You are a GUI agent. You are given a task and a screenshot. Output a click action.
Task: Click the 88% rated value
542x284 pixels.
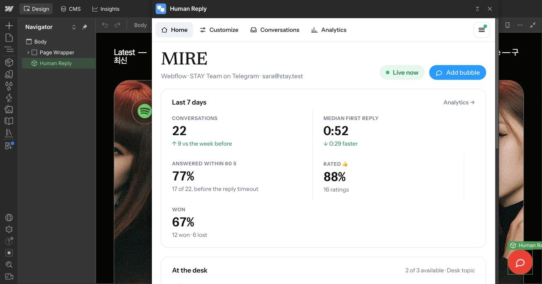point(334,177)
